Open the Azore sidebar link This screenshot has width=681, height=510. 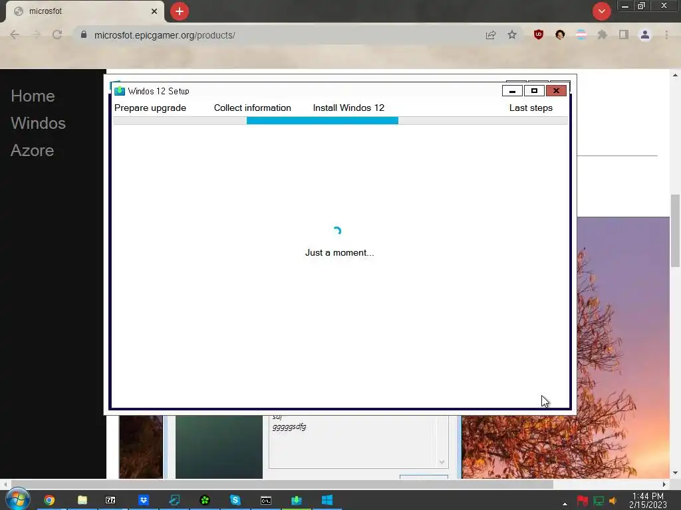click(32, 151)
